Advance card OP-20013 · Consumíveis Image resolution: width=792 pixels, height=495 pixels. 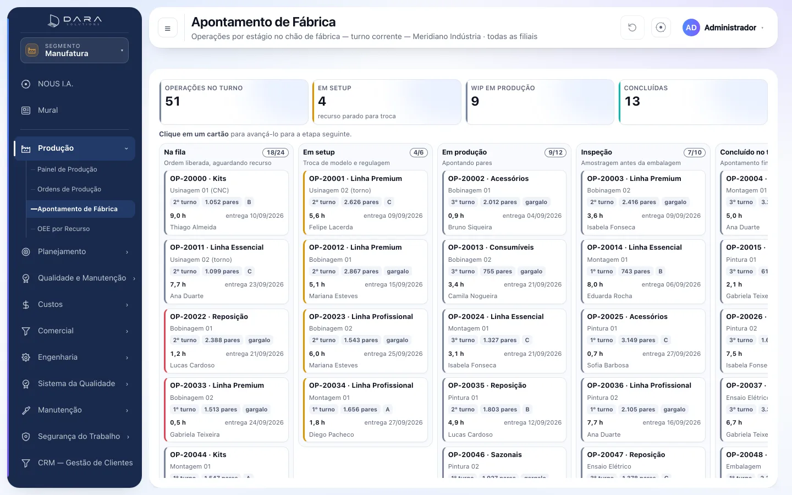click(x=504, y=272)
